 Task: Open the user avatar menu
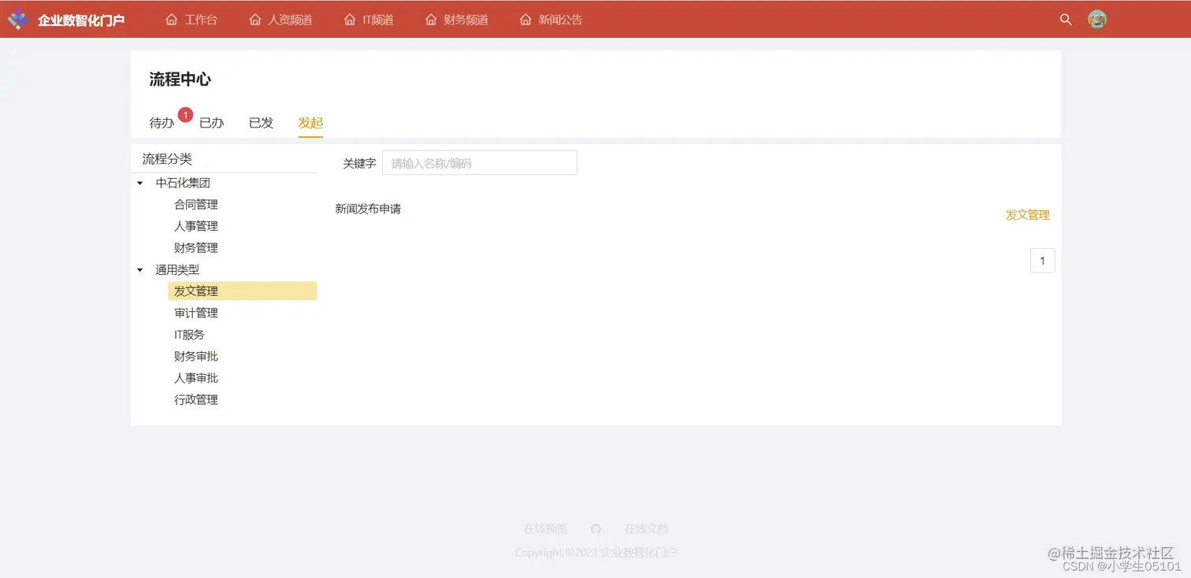tap(1097, 19)
